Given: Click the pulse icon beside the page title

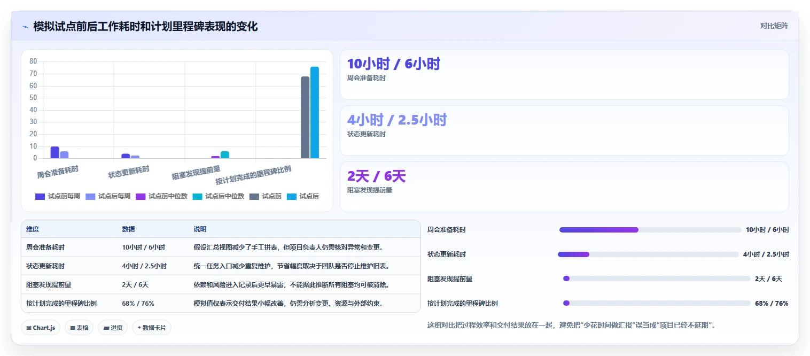Looking at the screenshot, I should (26, 27).
